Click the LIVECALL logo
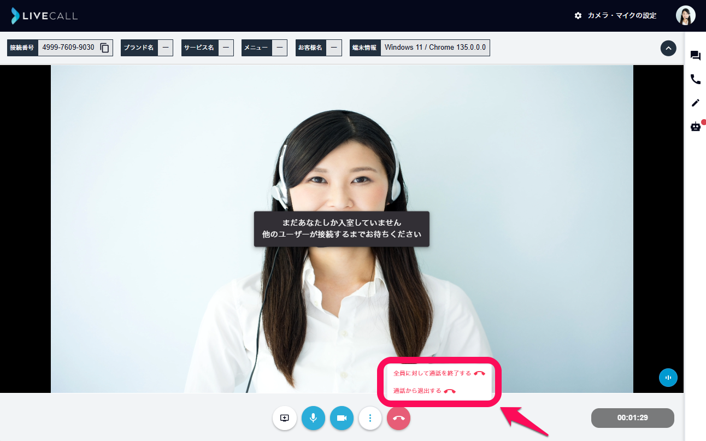706x441 pixels. [44, 16]
